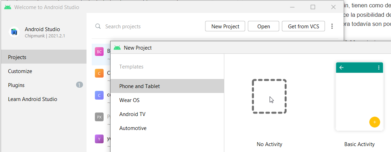Screen dimensions: 391x152
Task: Click the magnifier icon beside Search projects
Action: click(98, 27)
